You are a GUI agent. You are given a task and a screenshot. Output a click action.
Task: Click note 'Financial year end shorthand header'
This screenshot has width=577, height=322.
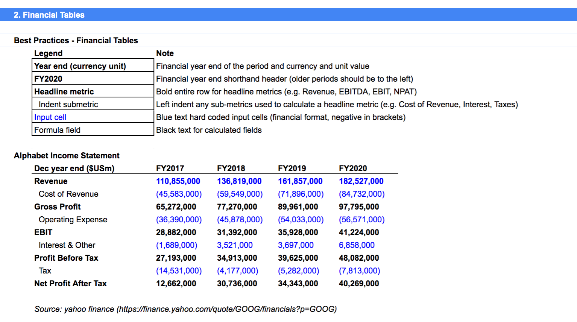tap(284, 79)
